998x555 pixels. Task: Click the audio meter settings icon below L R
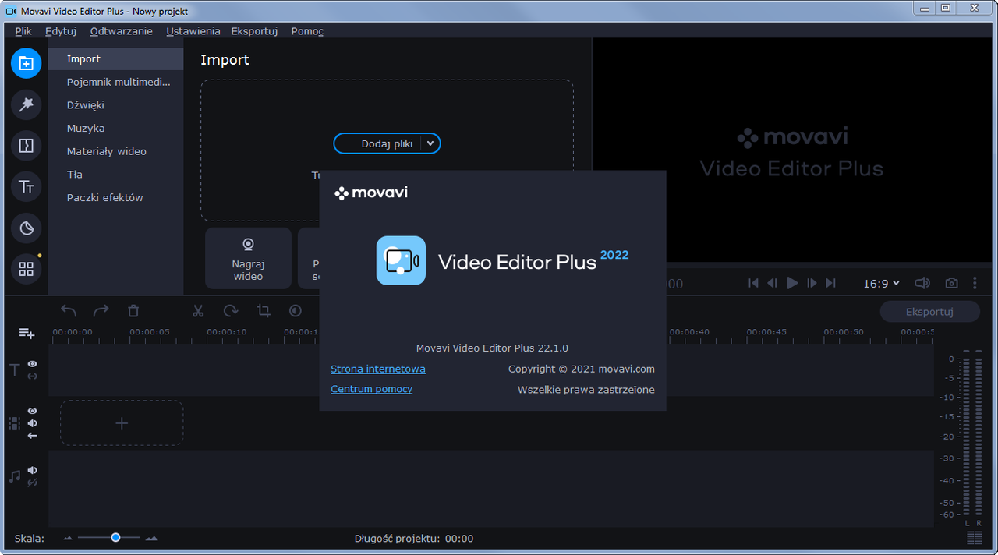pyautogui.click(x=974, y=538)
